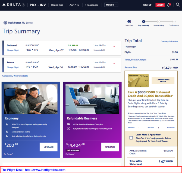
Task: Click the TUE, APR 08 arrival label
Action: pyautogui.click(x=73, y=45)
